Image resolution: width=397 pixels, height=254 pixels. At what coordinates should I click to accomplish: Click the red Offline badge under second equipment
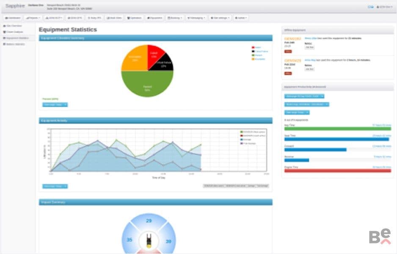point(288,73)
